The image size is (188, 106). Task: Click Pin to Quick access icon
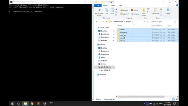pos(99,10)
